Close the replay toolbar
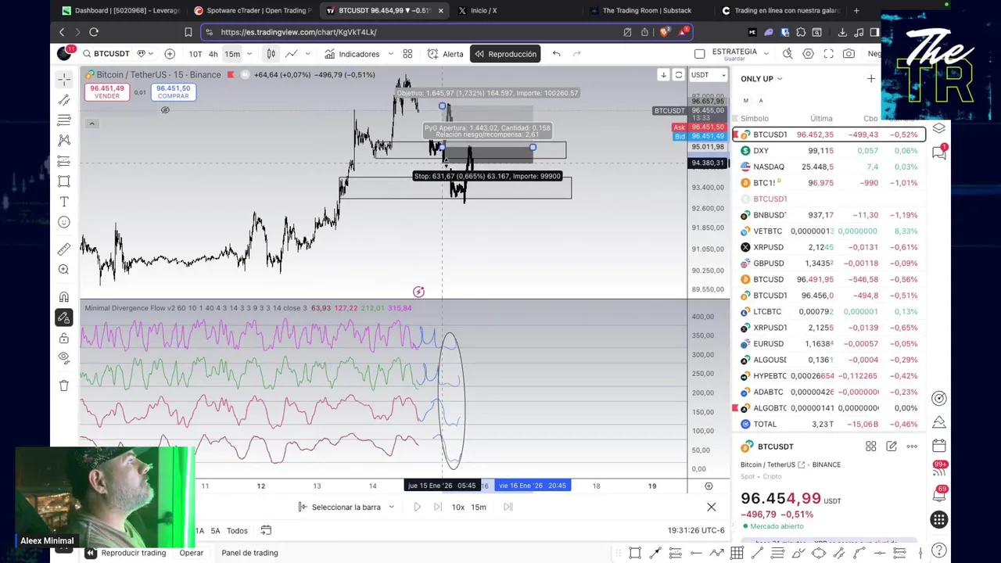Image resolution: width=1001 pixels, height=563 pixels. coord(711,507)
